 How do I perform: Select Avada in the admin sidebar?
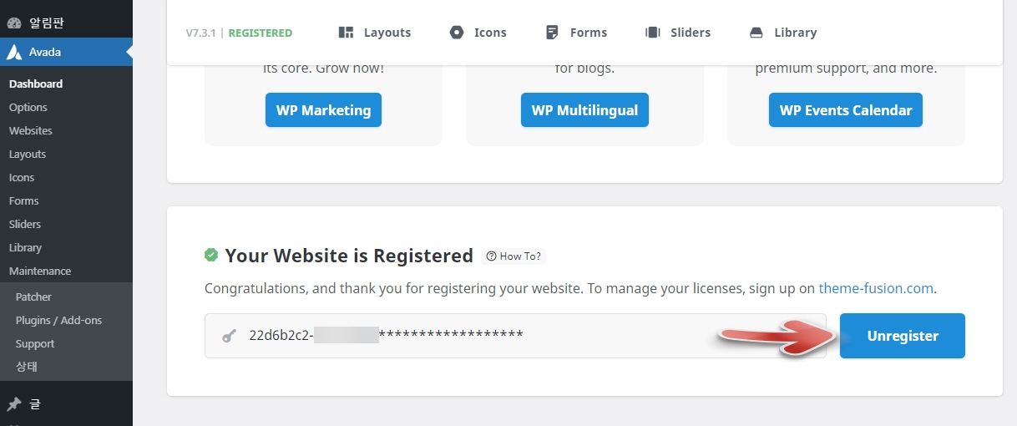coord(66,52)
